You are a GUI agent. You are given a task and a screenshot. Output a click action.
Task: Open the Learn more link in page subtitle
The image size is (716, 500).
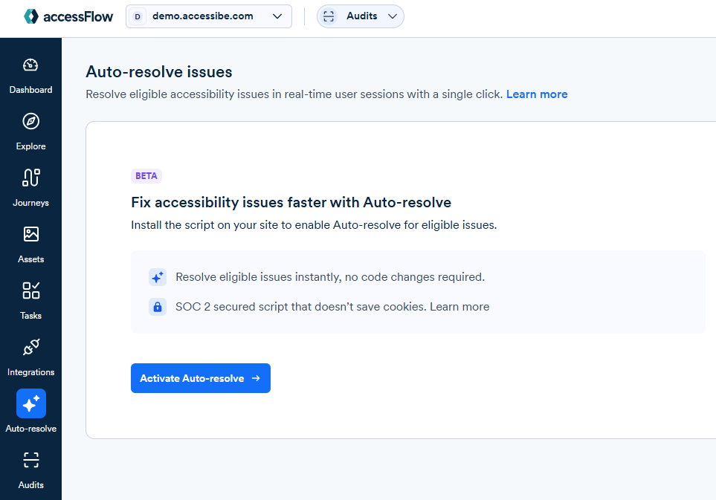(537, 94)
